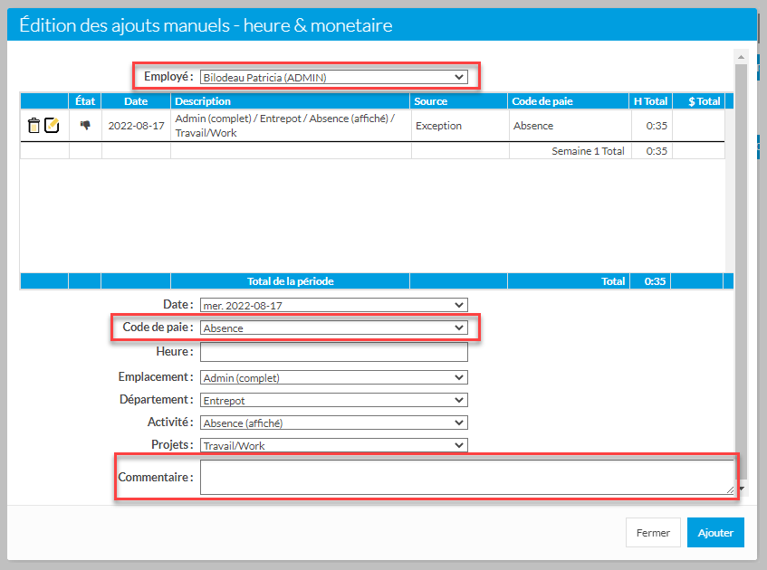Click the Employé field label
Image resolution: width=767 pixels, height=570 pixels.
pos(168,77)
